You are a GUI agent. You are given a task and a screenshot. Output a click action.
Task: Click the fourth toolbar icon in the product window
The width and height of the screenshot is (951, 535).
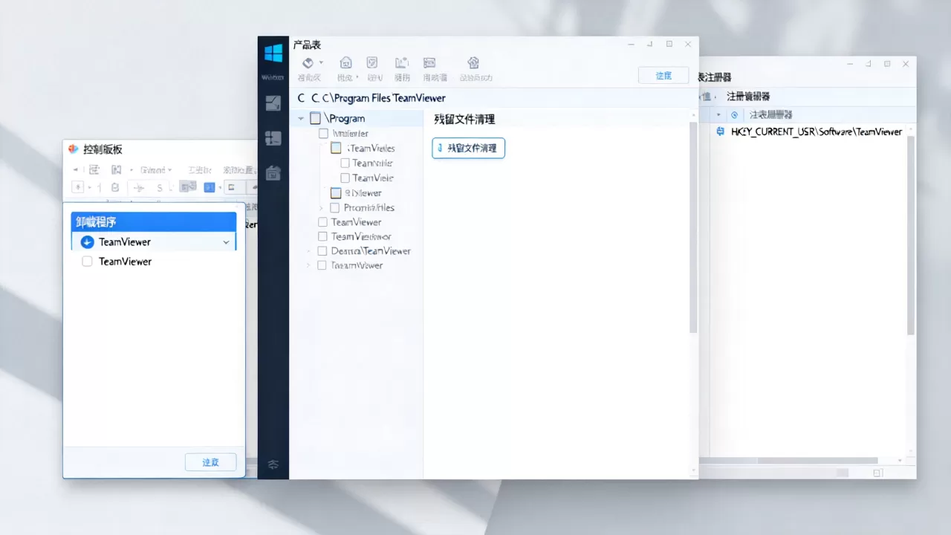point(402,63)
